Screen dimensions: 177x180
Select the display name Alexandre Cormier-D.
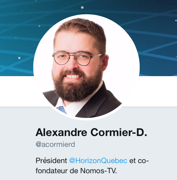click(91, 132)
